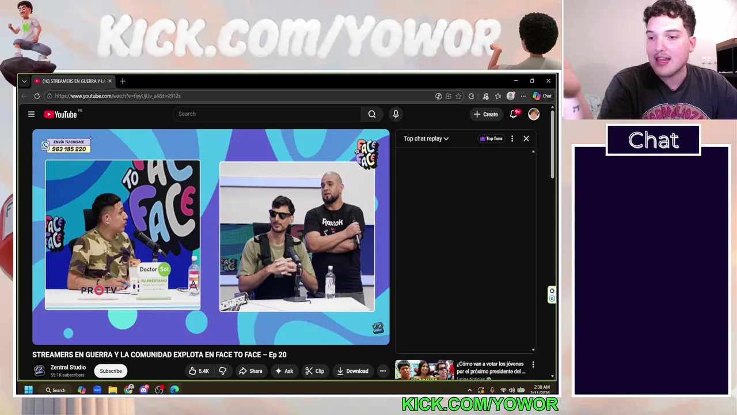This screenshot has height=415, width=737.
Task: Open the Zentral Studio channel avatar
Action: click(39, 371)
